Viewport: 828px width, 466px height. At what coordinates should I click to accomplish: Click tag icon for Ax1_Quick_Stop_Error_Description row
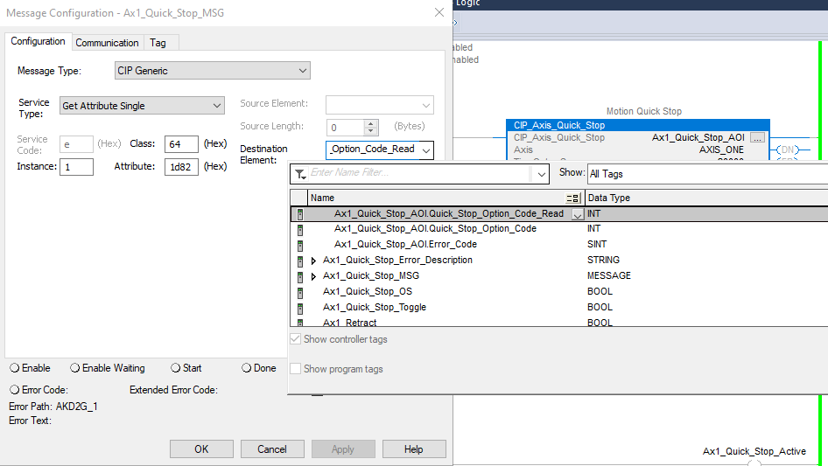(x=300, y=261)
